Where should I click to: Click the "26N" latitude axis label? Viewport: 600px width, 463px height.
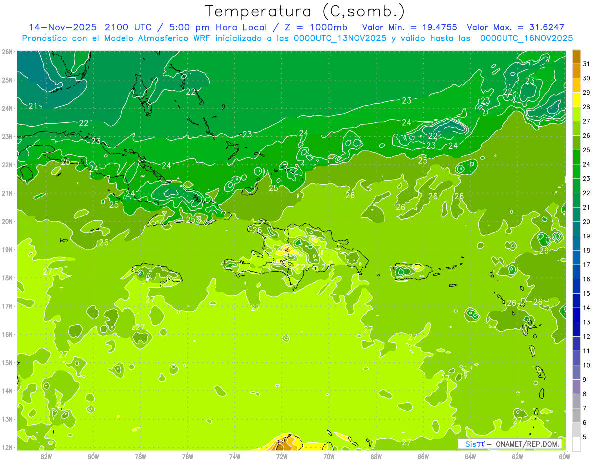point(7,52)
